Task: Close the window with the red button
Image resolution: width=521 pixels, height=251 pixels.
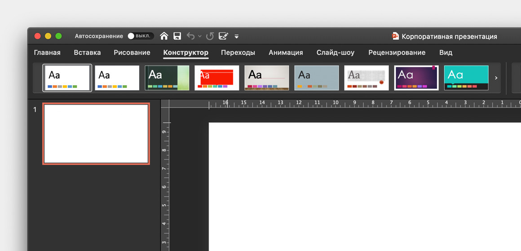Action: pos(38,36)
